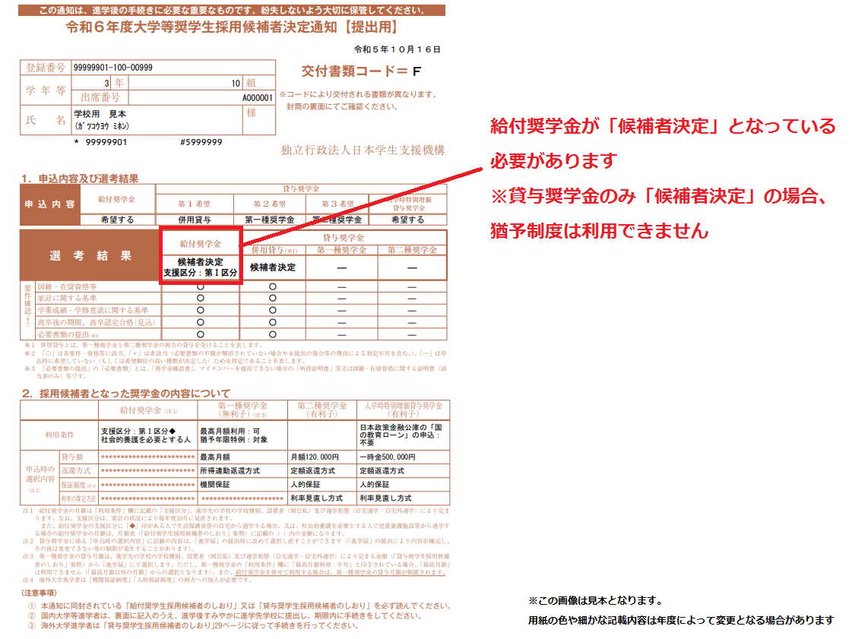Select the heading 2. 採用候補者となった奨学金の内容について
The width and height of the screenshot is (852, 639).
125,394
